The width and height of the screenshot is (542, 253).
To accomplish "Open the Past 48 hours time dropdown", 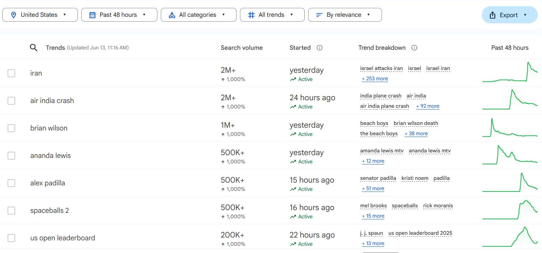I will point(119,15).
